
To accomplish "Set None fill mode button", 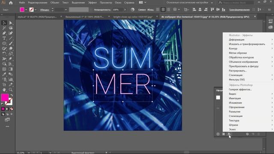I will pyautogui.click(x=12, y=109).
